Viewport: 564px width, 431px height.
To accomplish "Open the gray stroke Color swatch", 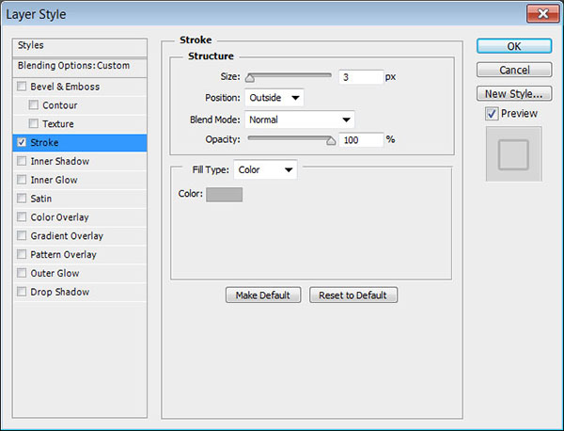I will 224,195.
